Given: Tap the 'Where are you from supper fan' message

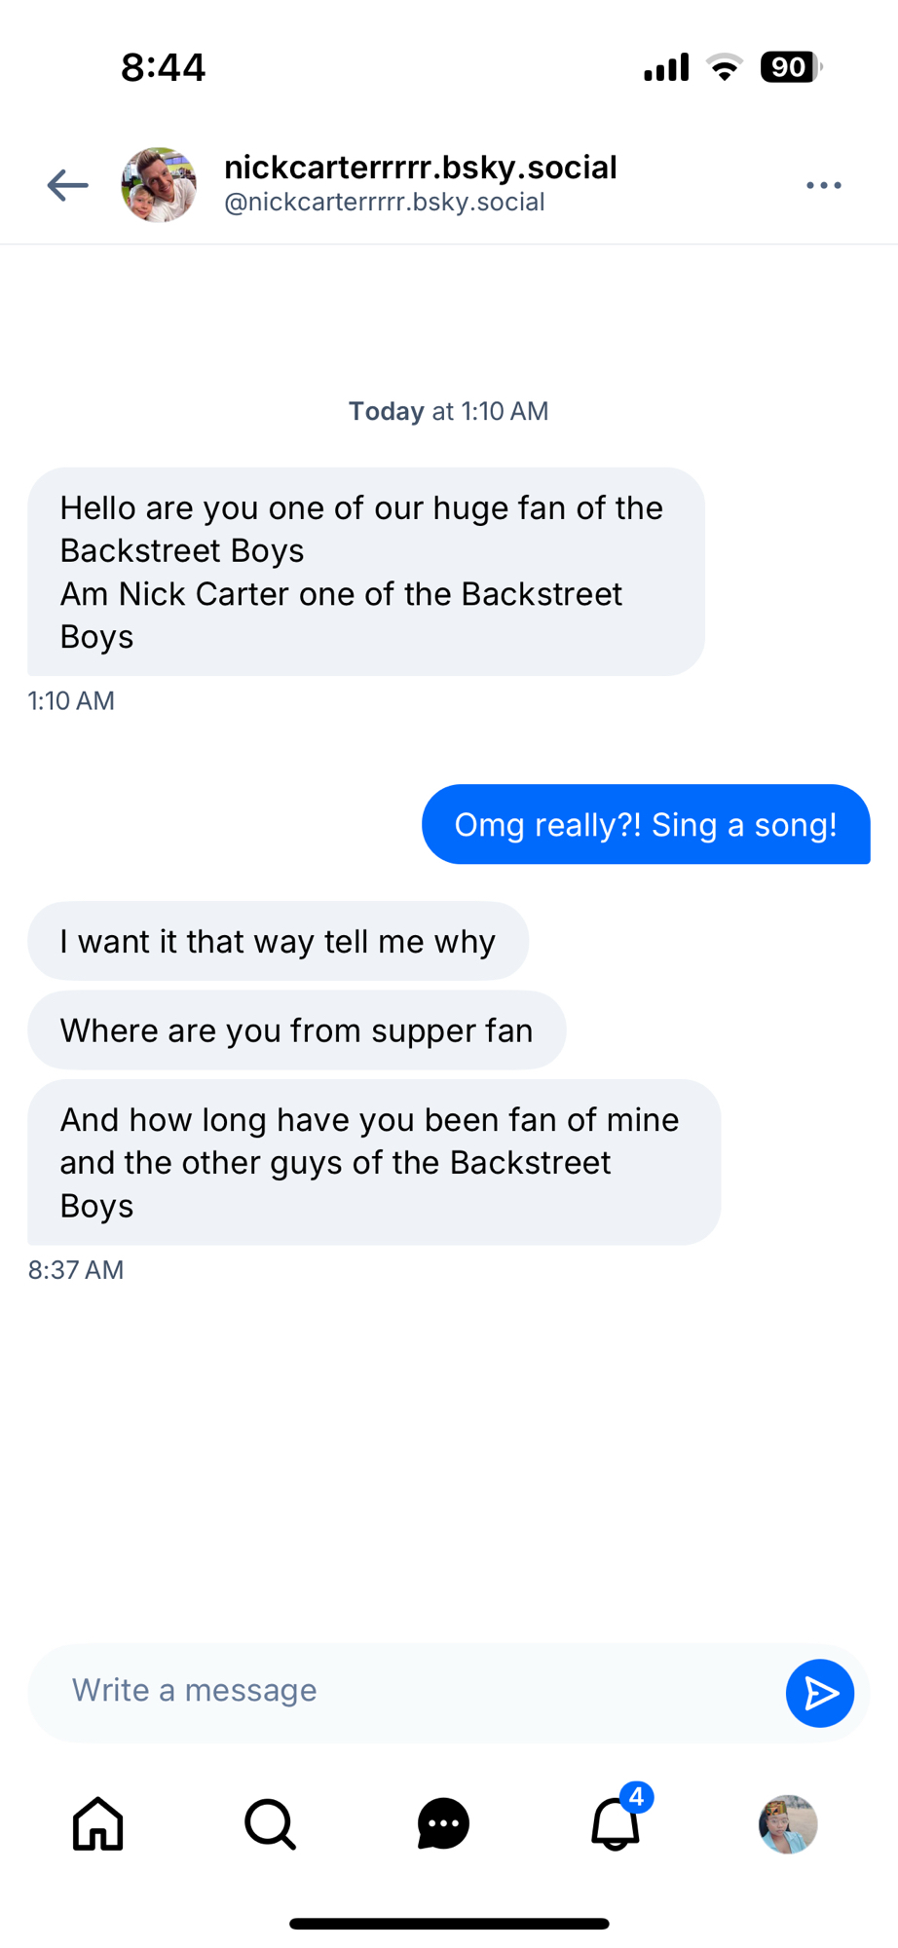Looking at the screenshot, I should pyautogui.click(x=296, y=1030).
